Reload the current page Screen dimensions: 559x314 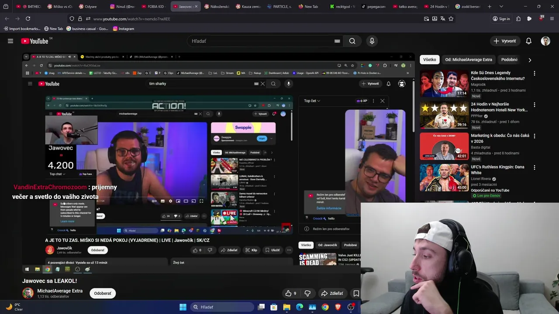28,19
